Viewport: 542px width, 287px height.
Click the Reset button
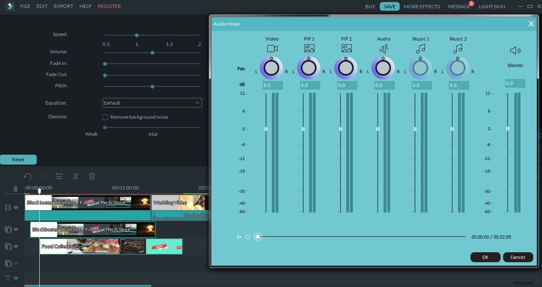pyautogui.click(x=18, y=159)
